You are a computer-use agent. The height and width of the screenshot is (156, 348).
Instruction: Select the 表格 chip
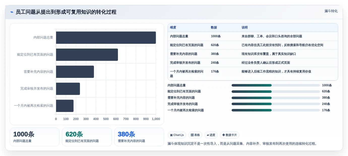(x=195, y=135)
